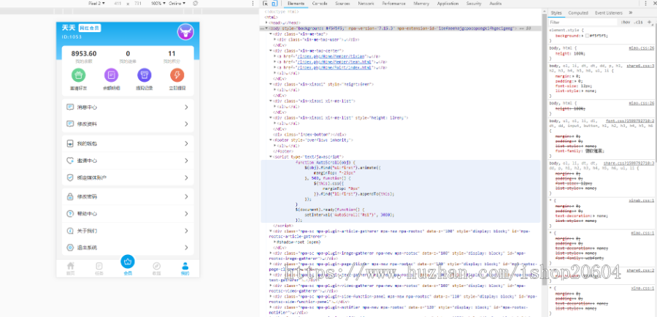Toggle the device toolbar icon in DevTools
The width and height of the screenshot is (657, 317).
click(274, 4)
